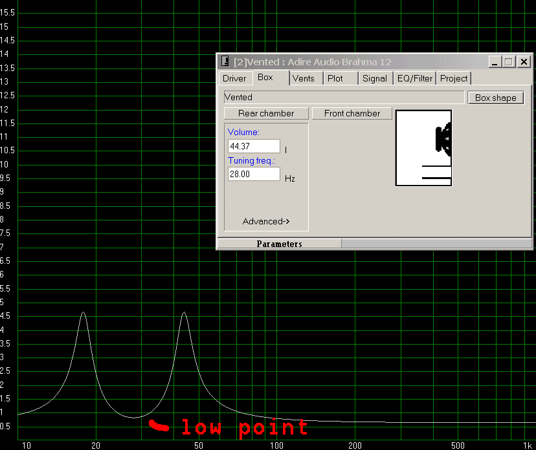Click the 100 Hz axis label
The image size is (536, 450).
[x=276, y=445]
